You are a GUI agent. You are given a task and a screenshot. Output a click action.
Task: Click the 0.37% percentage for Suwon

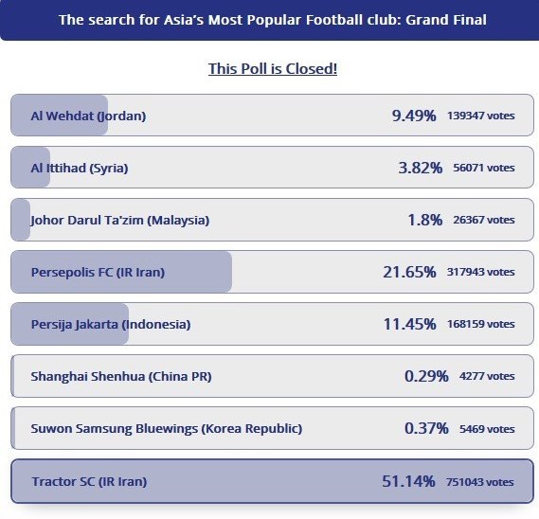pyautogui.click(x=426, y=429)
